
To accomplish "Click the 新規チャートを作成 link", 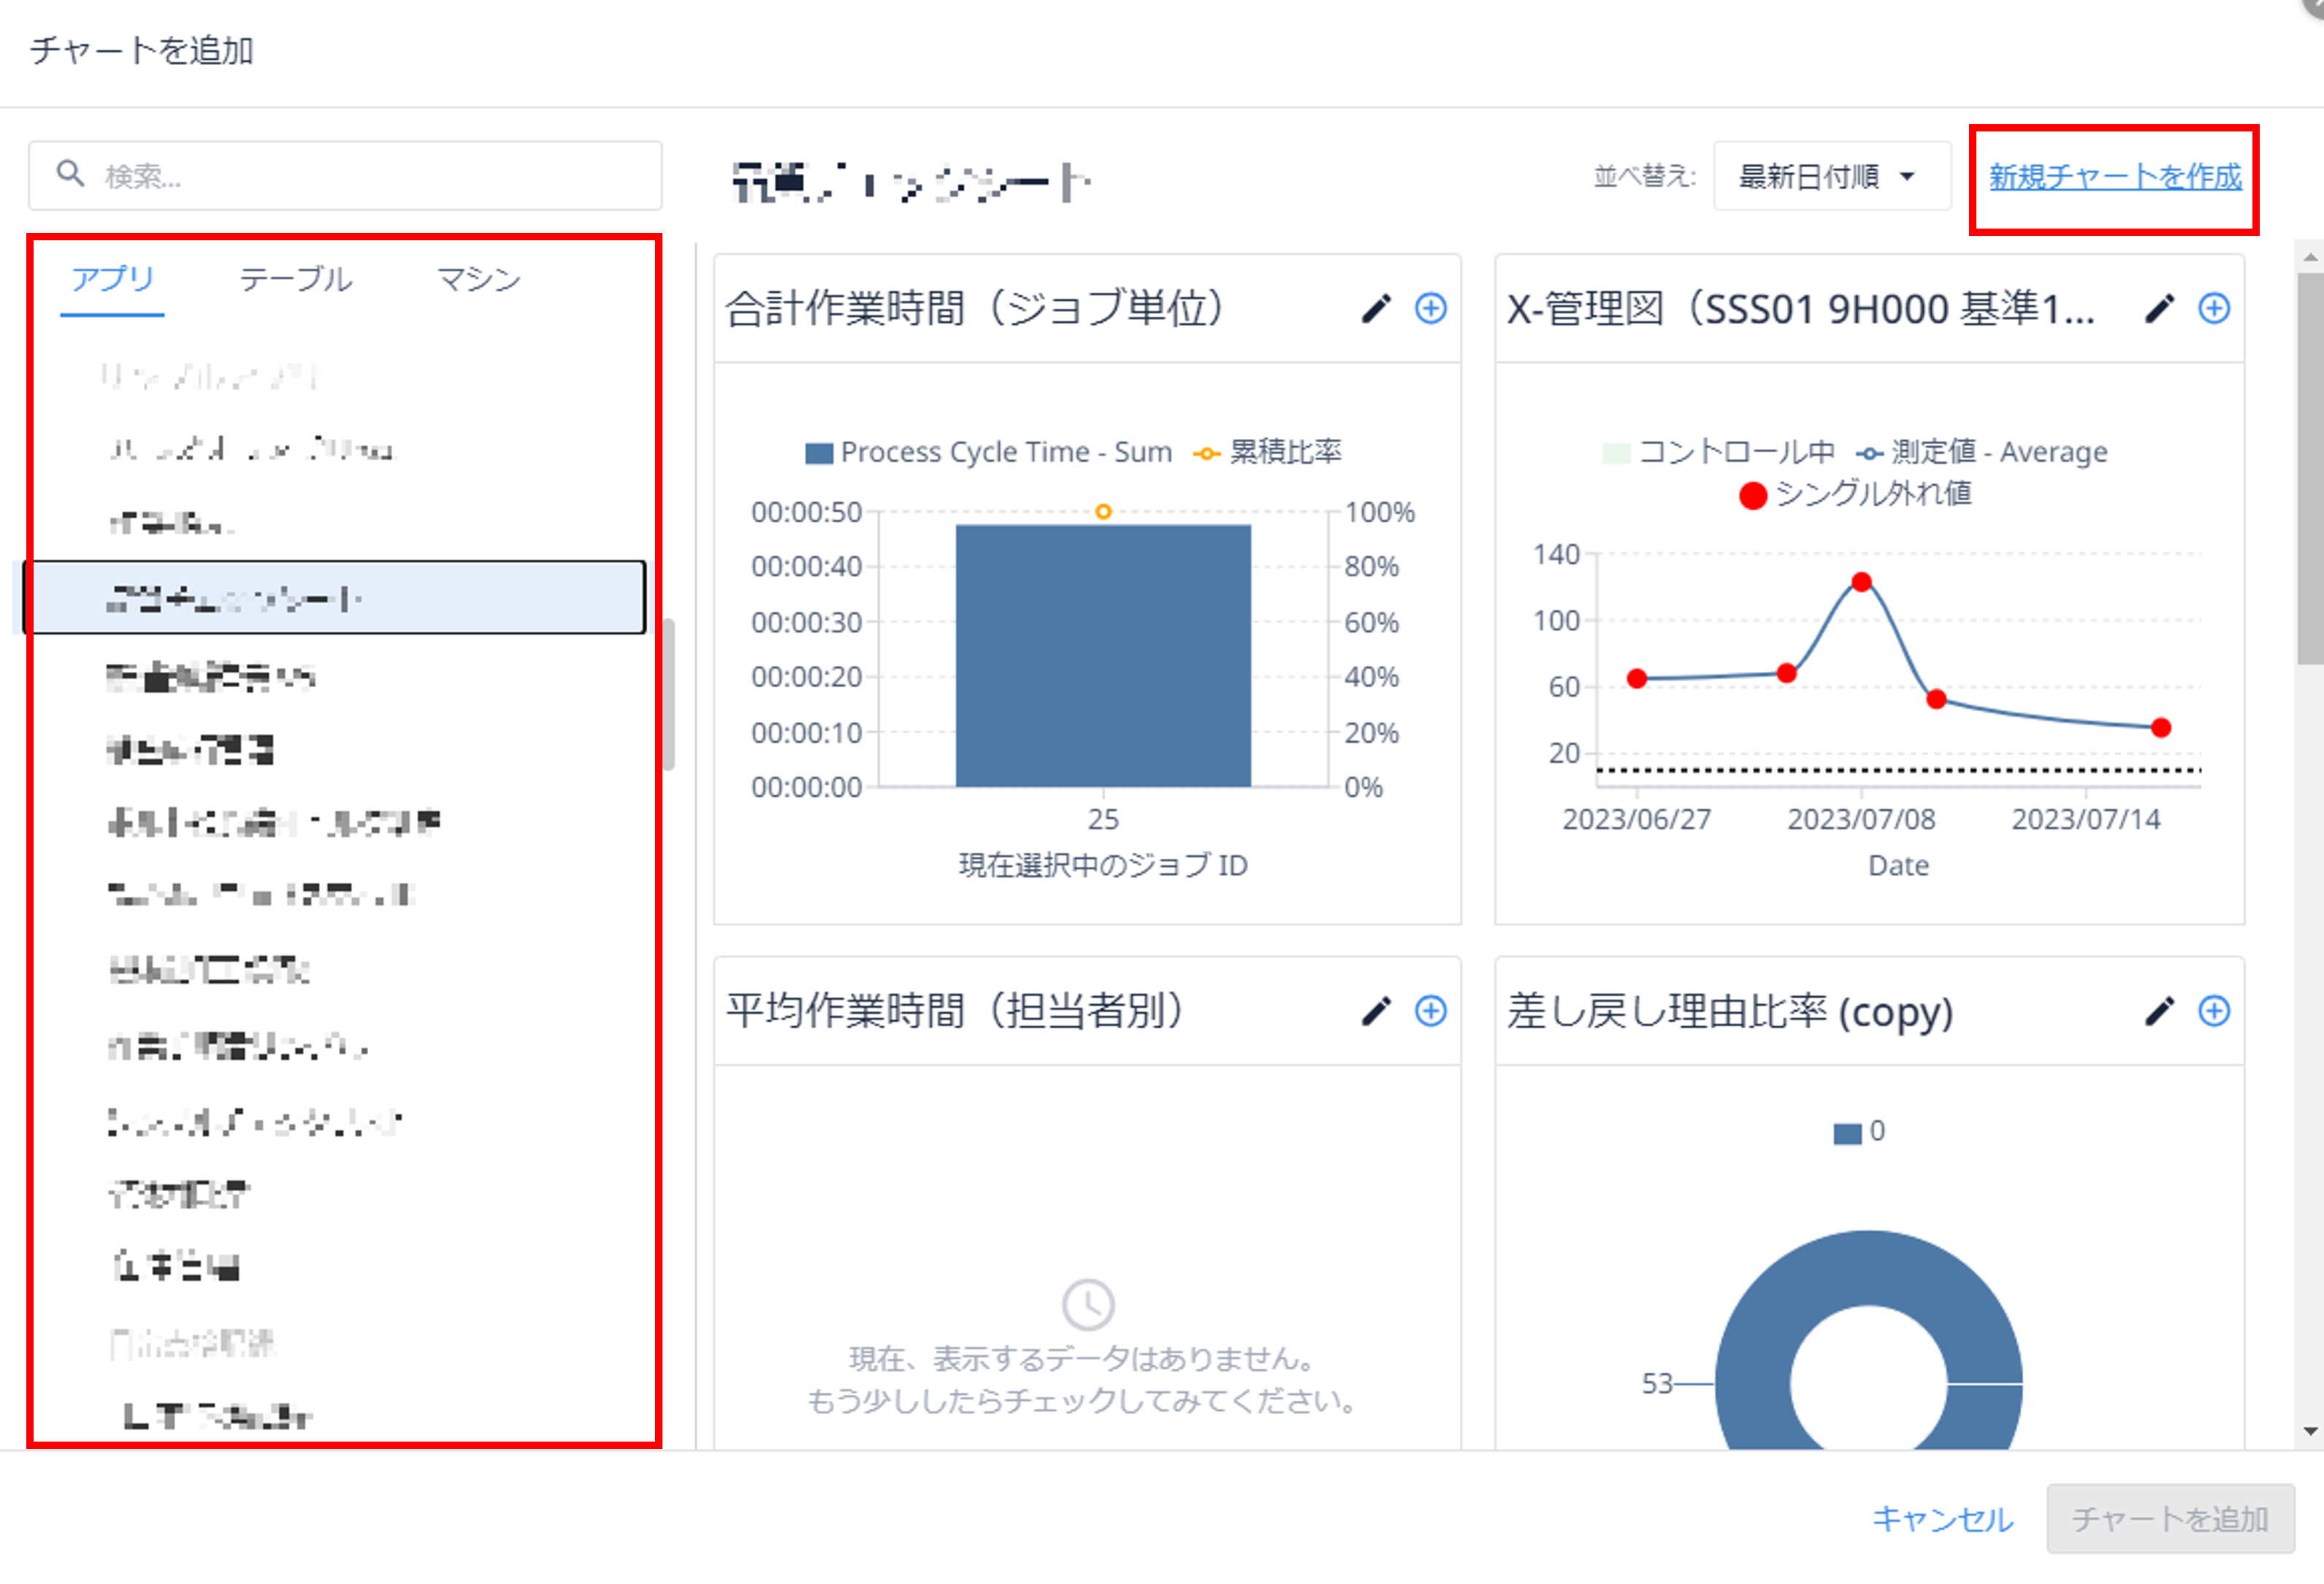I will click(2114, 177).
